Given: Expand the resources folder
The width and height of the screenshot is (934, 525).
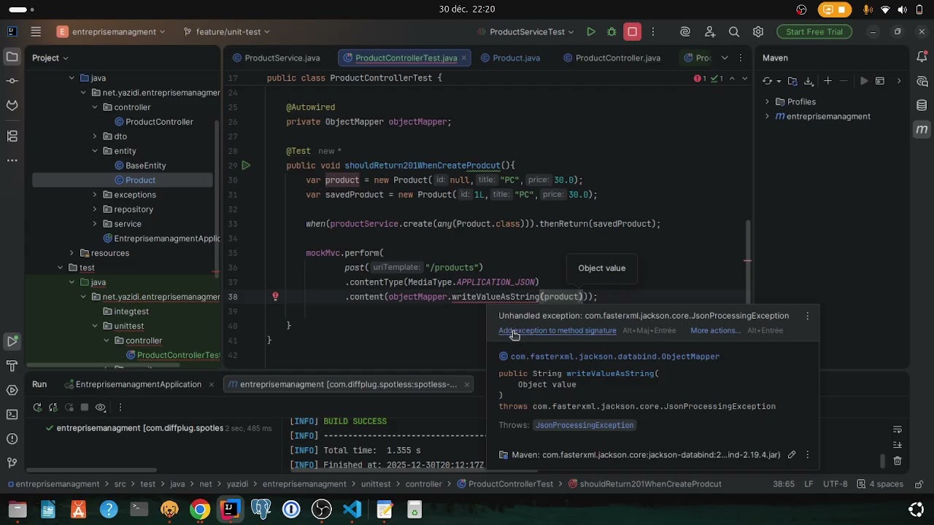Looking at the screenshot, I should [72, 253].
